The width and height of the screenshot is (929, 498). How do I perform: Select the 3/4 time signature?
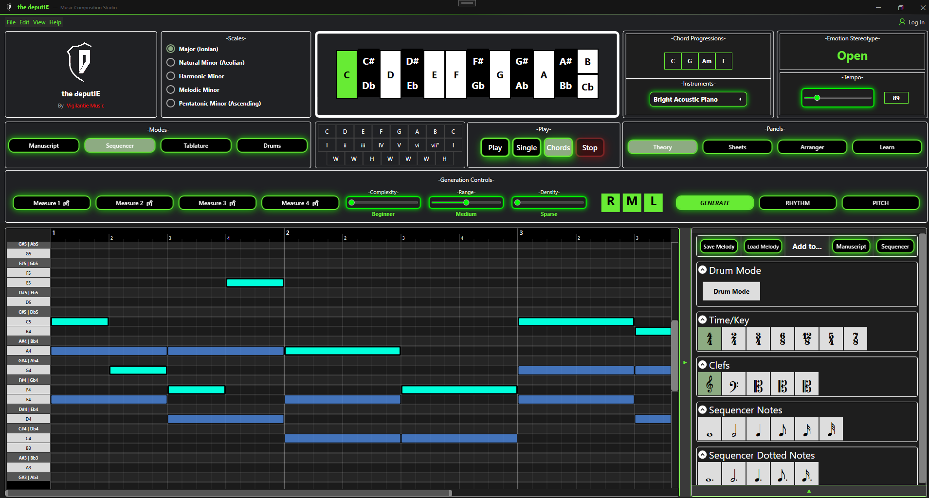[x=758, y=339]
